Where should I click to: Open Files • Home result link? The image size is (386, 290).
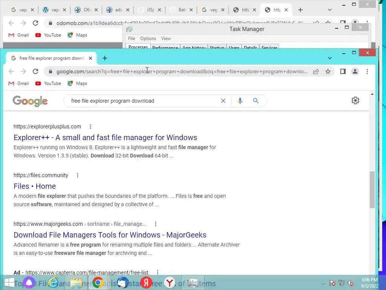35,186
